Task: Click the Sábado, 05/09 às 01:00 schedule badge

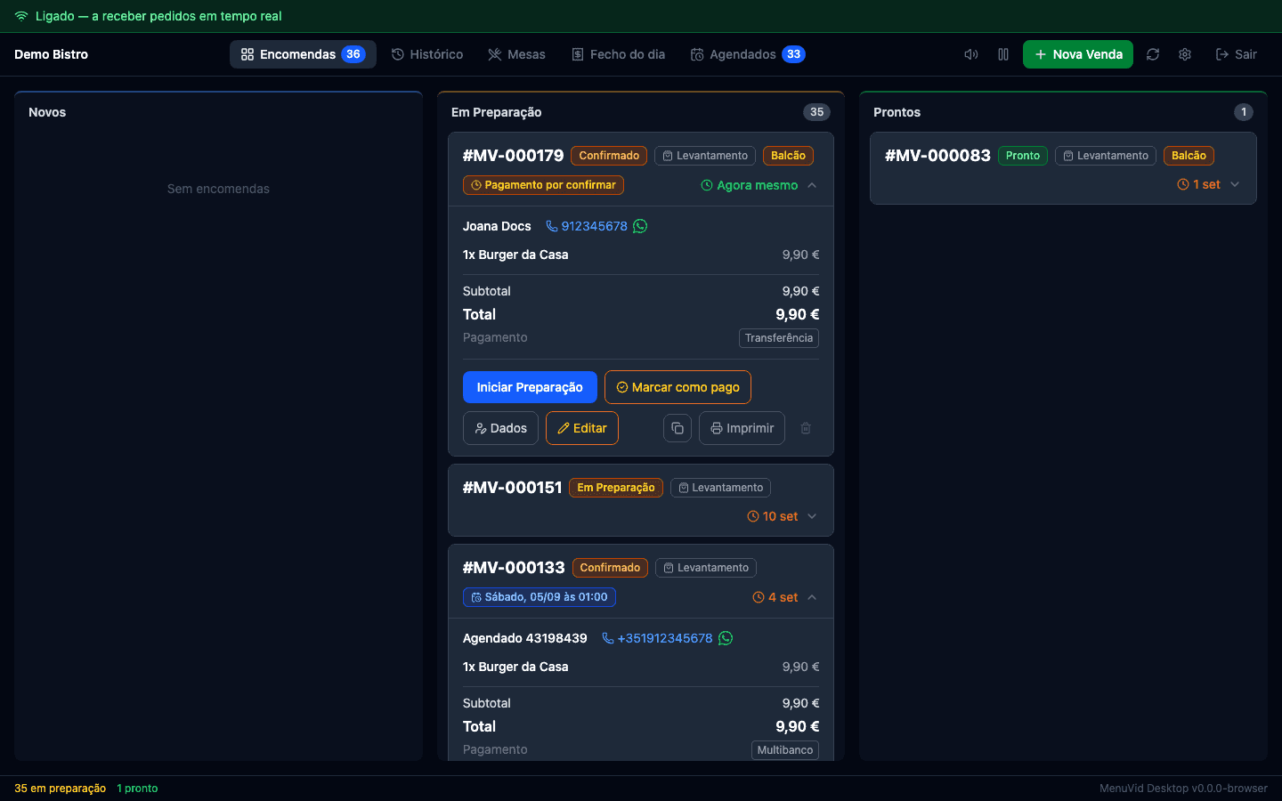Action: point(540,597)
